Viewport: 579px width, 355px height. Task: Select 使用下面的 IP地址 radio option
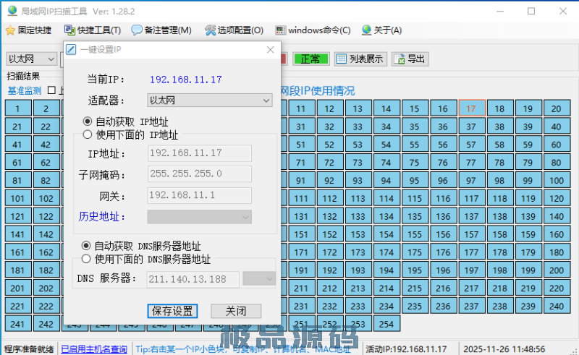click(88, 134)
